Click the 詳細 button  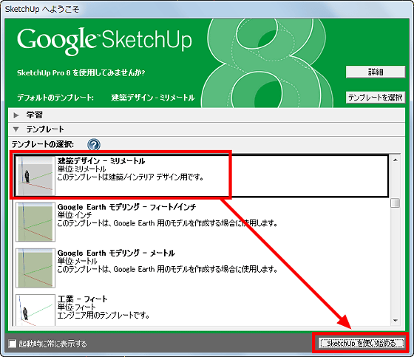pos(376,72)
